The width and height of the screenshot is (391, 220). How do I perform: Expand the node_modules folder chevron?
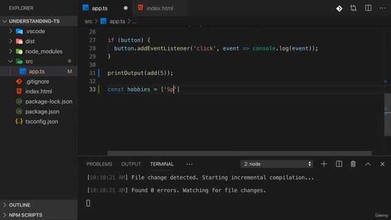(x=11, y=51)
